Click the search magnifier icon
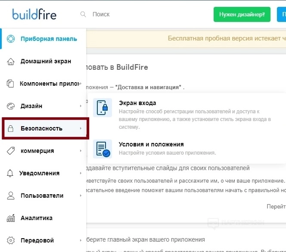Screen dimensions: 286x252 [x=83, y=14]
